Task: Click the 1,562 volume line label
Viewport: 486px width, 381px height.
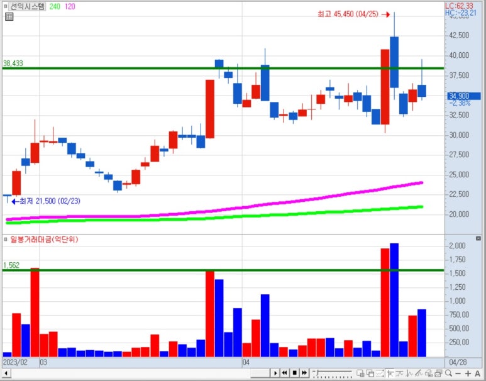Action: (11, 265)
